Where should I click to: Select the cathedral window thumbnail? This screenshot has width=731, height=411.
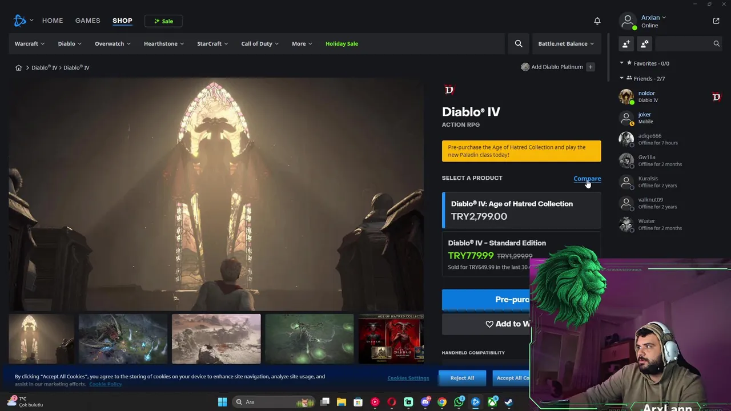pyautogui.click(x=41, y=339)
